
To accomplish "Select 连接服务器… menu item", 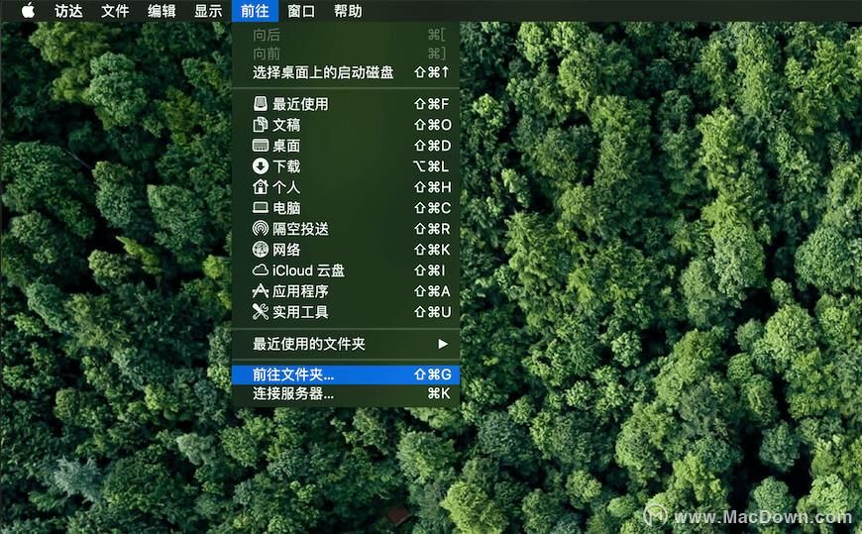I will click(x=346, y=393).
